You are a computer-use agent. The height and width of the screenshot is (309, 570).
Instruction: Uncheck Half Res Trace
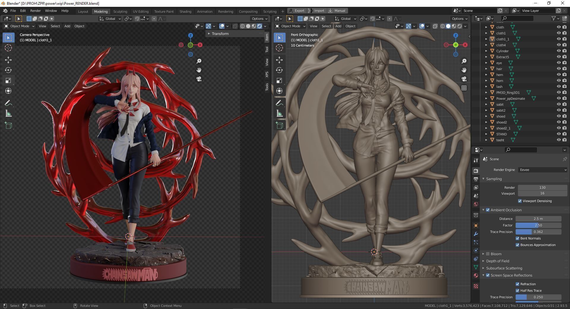(517, 291)
